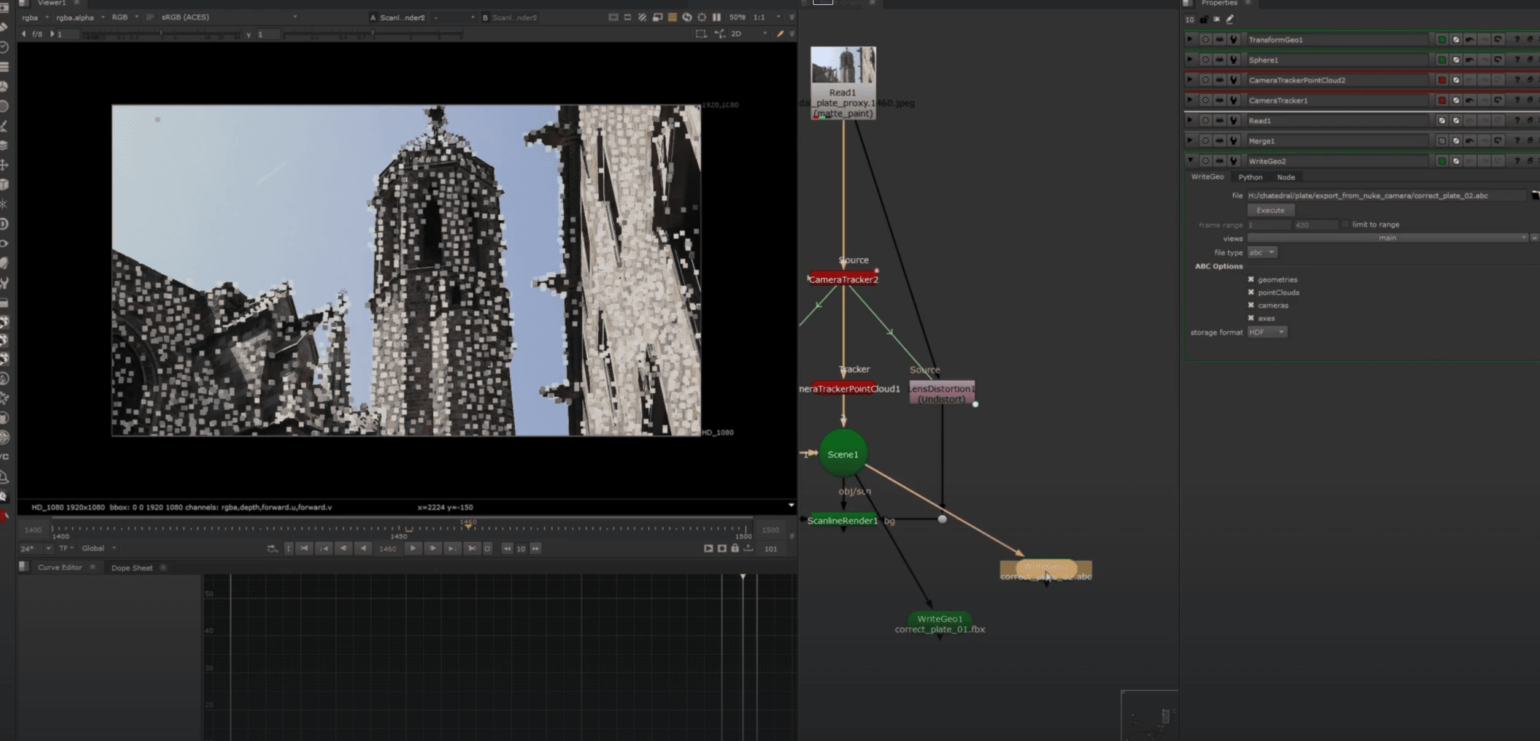Open the Dope Sheet tab
Viewport: 1540px width, 741px height.
click(132, 568)
